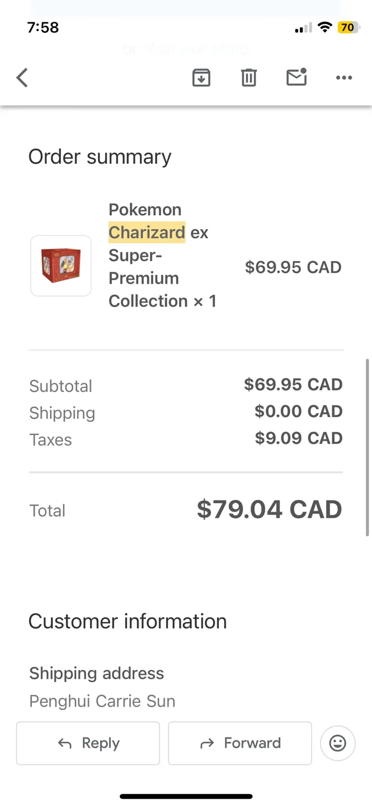The height and width of the screenshot is (807, 372).
Task: Select the shipping address name Penghui Carrie Sun
Action: pos(102,701)
